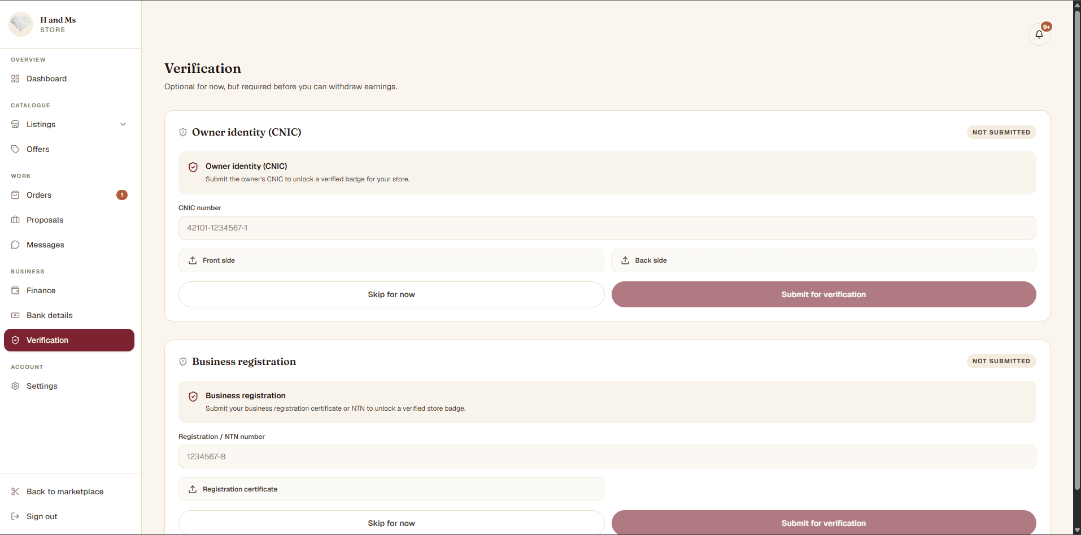Go to Offers in the sidebar
The height and width of the screenshot is (535, 1081).
69,149
